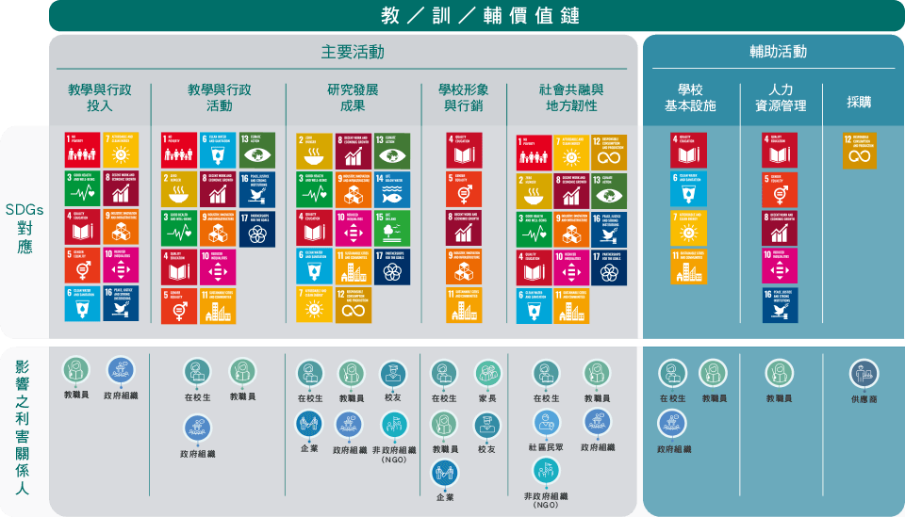Click the 採購 column heading
This screenshot has height=517, width=905.
pyautogui.click(x=859, y=102)
